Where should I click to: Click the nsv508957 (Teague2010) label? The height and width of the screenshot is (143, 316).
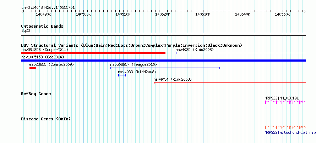(134, 64)
